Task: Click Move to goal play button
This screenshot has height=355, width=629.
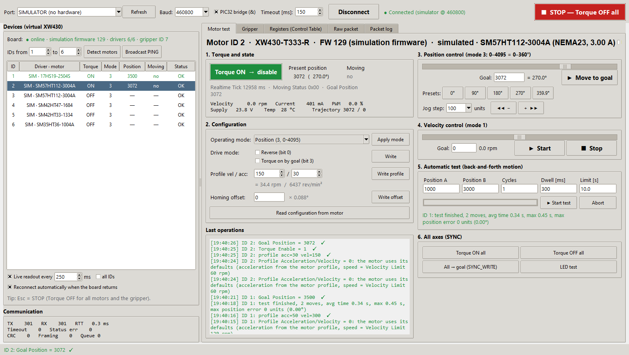Action: 589,78
